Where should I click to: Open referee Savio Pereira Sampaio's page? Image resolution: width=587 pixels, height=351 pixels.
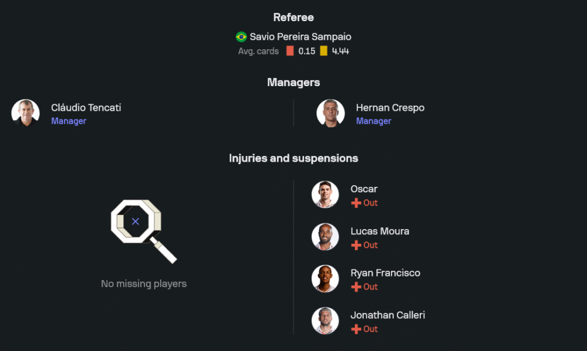point(301,37)
